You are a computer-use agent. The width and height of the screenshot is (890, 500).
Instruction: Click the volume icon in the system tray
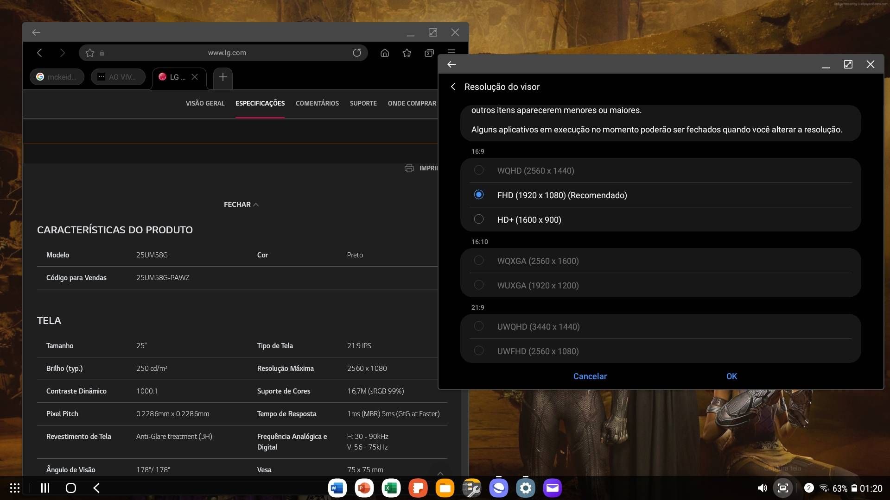point(762,488)
